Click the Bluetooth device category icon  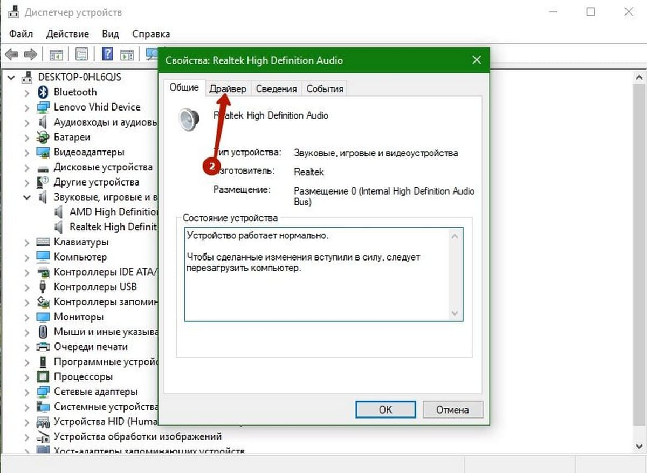pyautogui.click(x=43, y=92)
